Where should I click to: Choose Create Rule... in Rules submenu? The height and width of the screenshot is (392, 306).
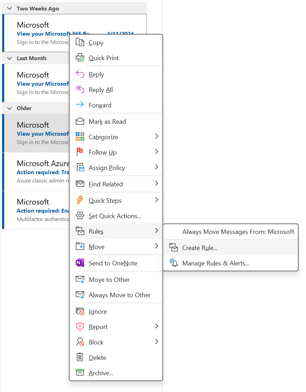pos(231,248)
